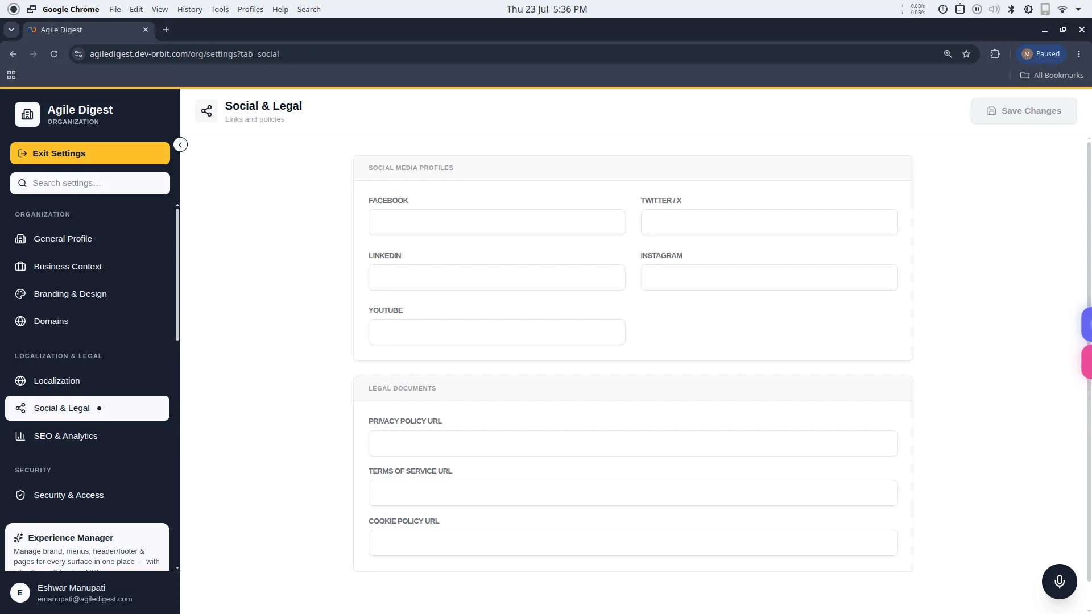The image size is (1092, 614).
Task: Click the Domains globe icon
Action: click(x=20, y=321)
